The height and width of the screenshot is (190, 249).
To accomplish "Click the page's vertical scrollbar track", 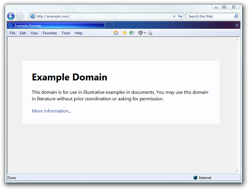I will point(237,104).
